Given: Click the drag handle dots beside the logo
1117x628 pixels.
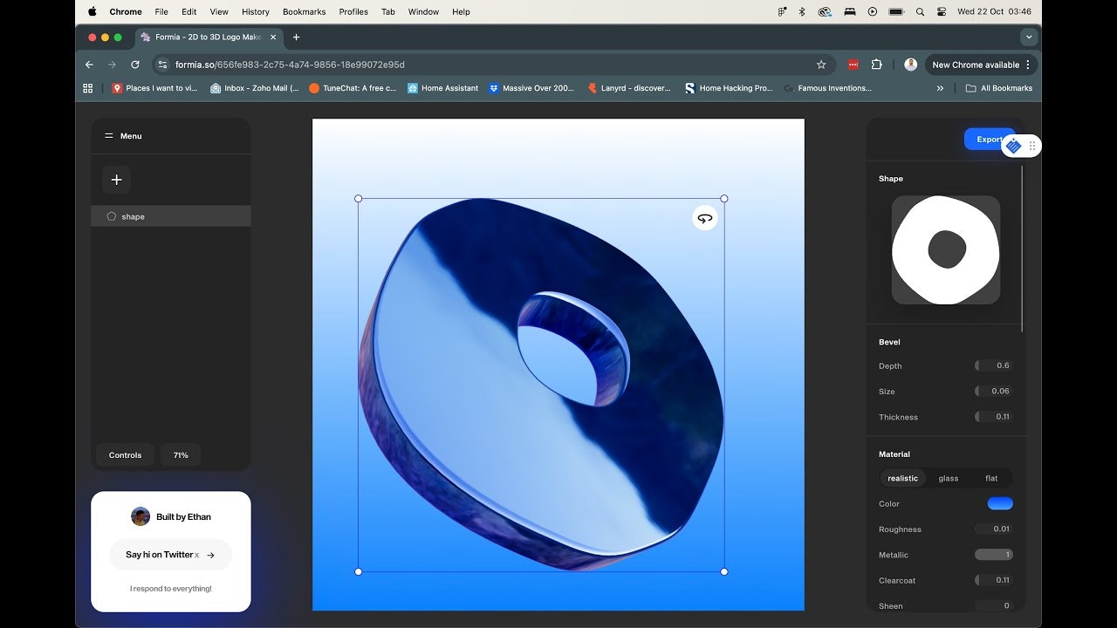Looking at the screenshot, I should pos(1032,146).
